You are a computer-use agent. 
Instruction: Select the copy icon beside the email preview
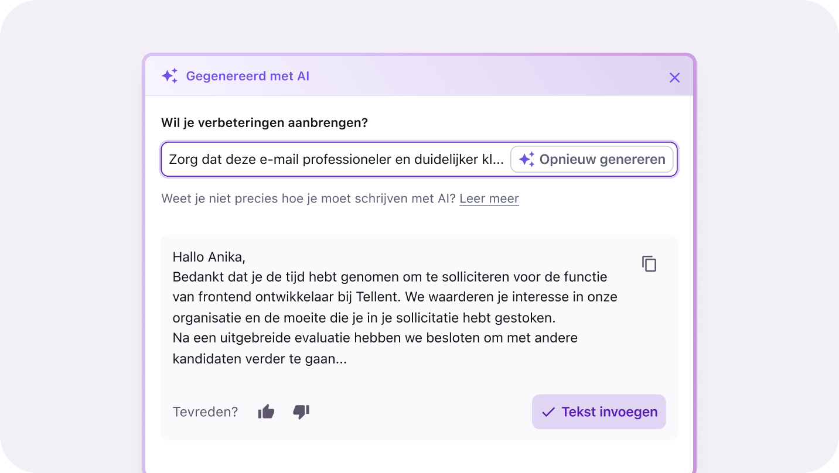pyautogui.click(x=649, y=263)
